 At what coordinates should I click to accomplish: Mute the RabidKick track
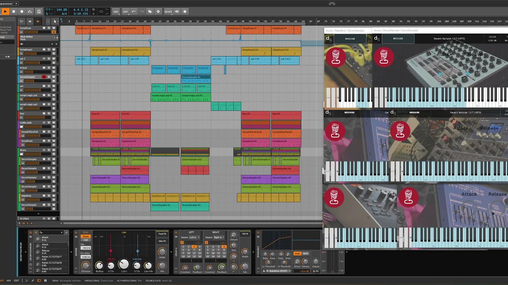click(54, 196)
